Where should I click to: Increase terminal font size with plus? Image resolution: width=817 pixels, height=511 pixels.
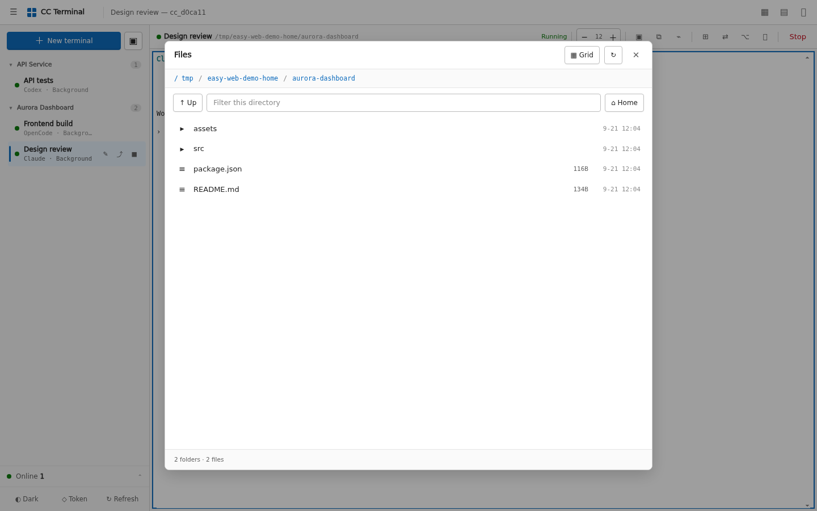[613, 37]
